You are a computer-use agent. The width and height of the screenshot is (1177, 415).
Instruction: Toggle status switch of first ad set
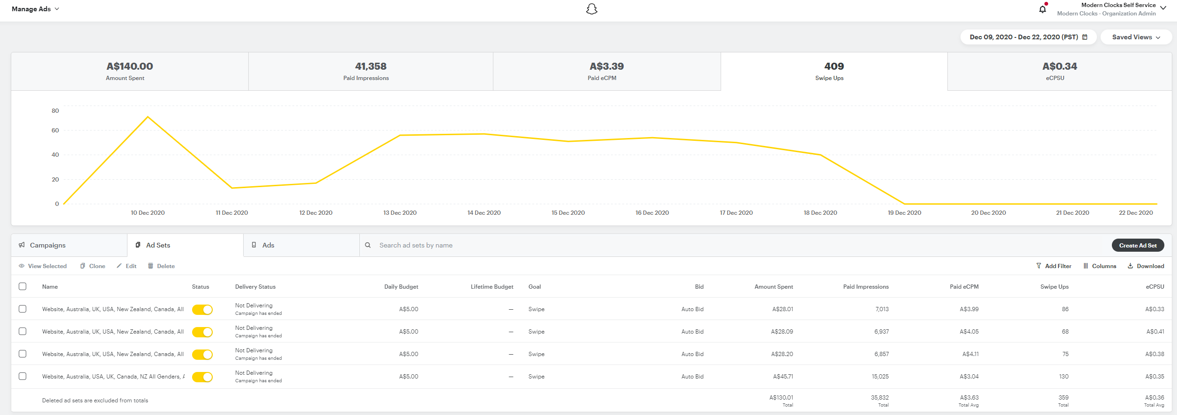point(202,310)
